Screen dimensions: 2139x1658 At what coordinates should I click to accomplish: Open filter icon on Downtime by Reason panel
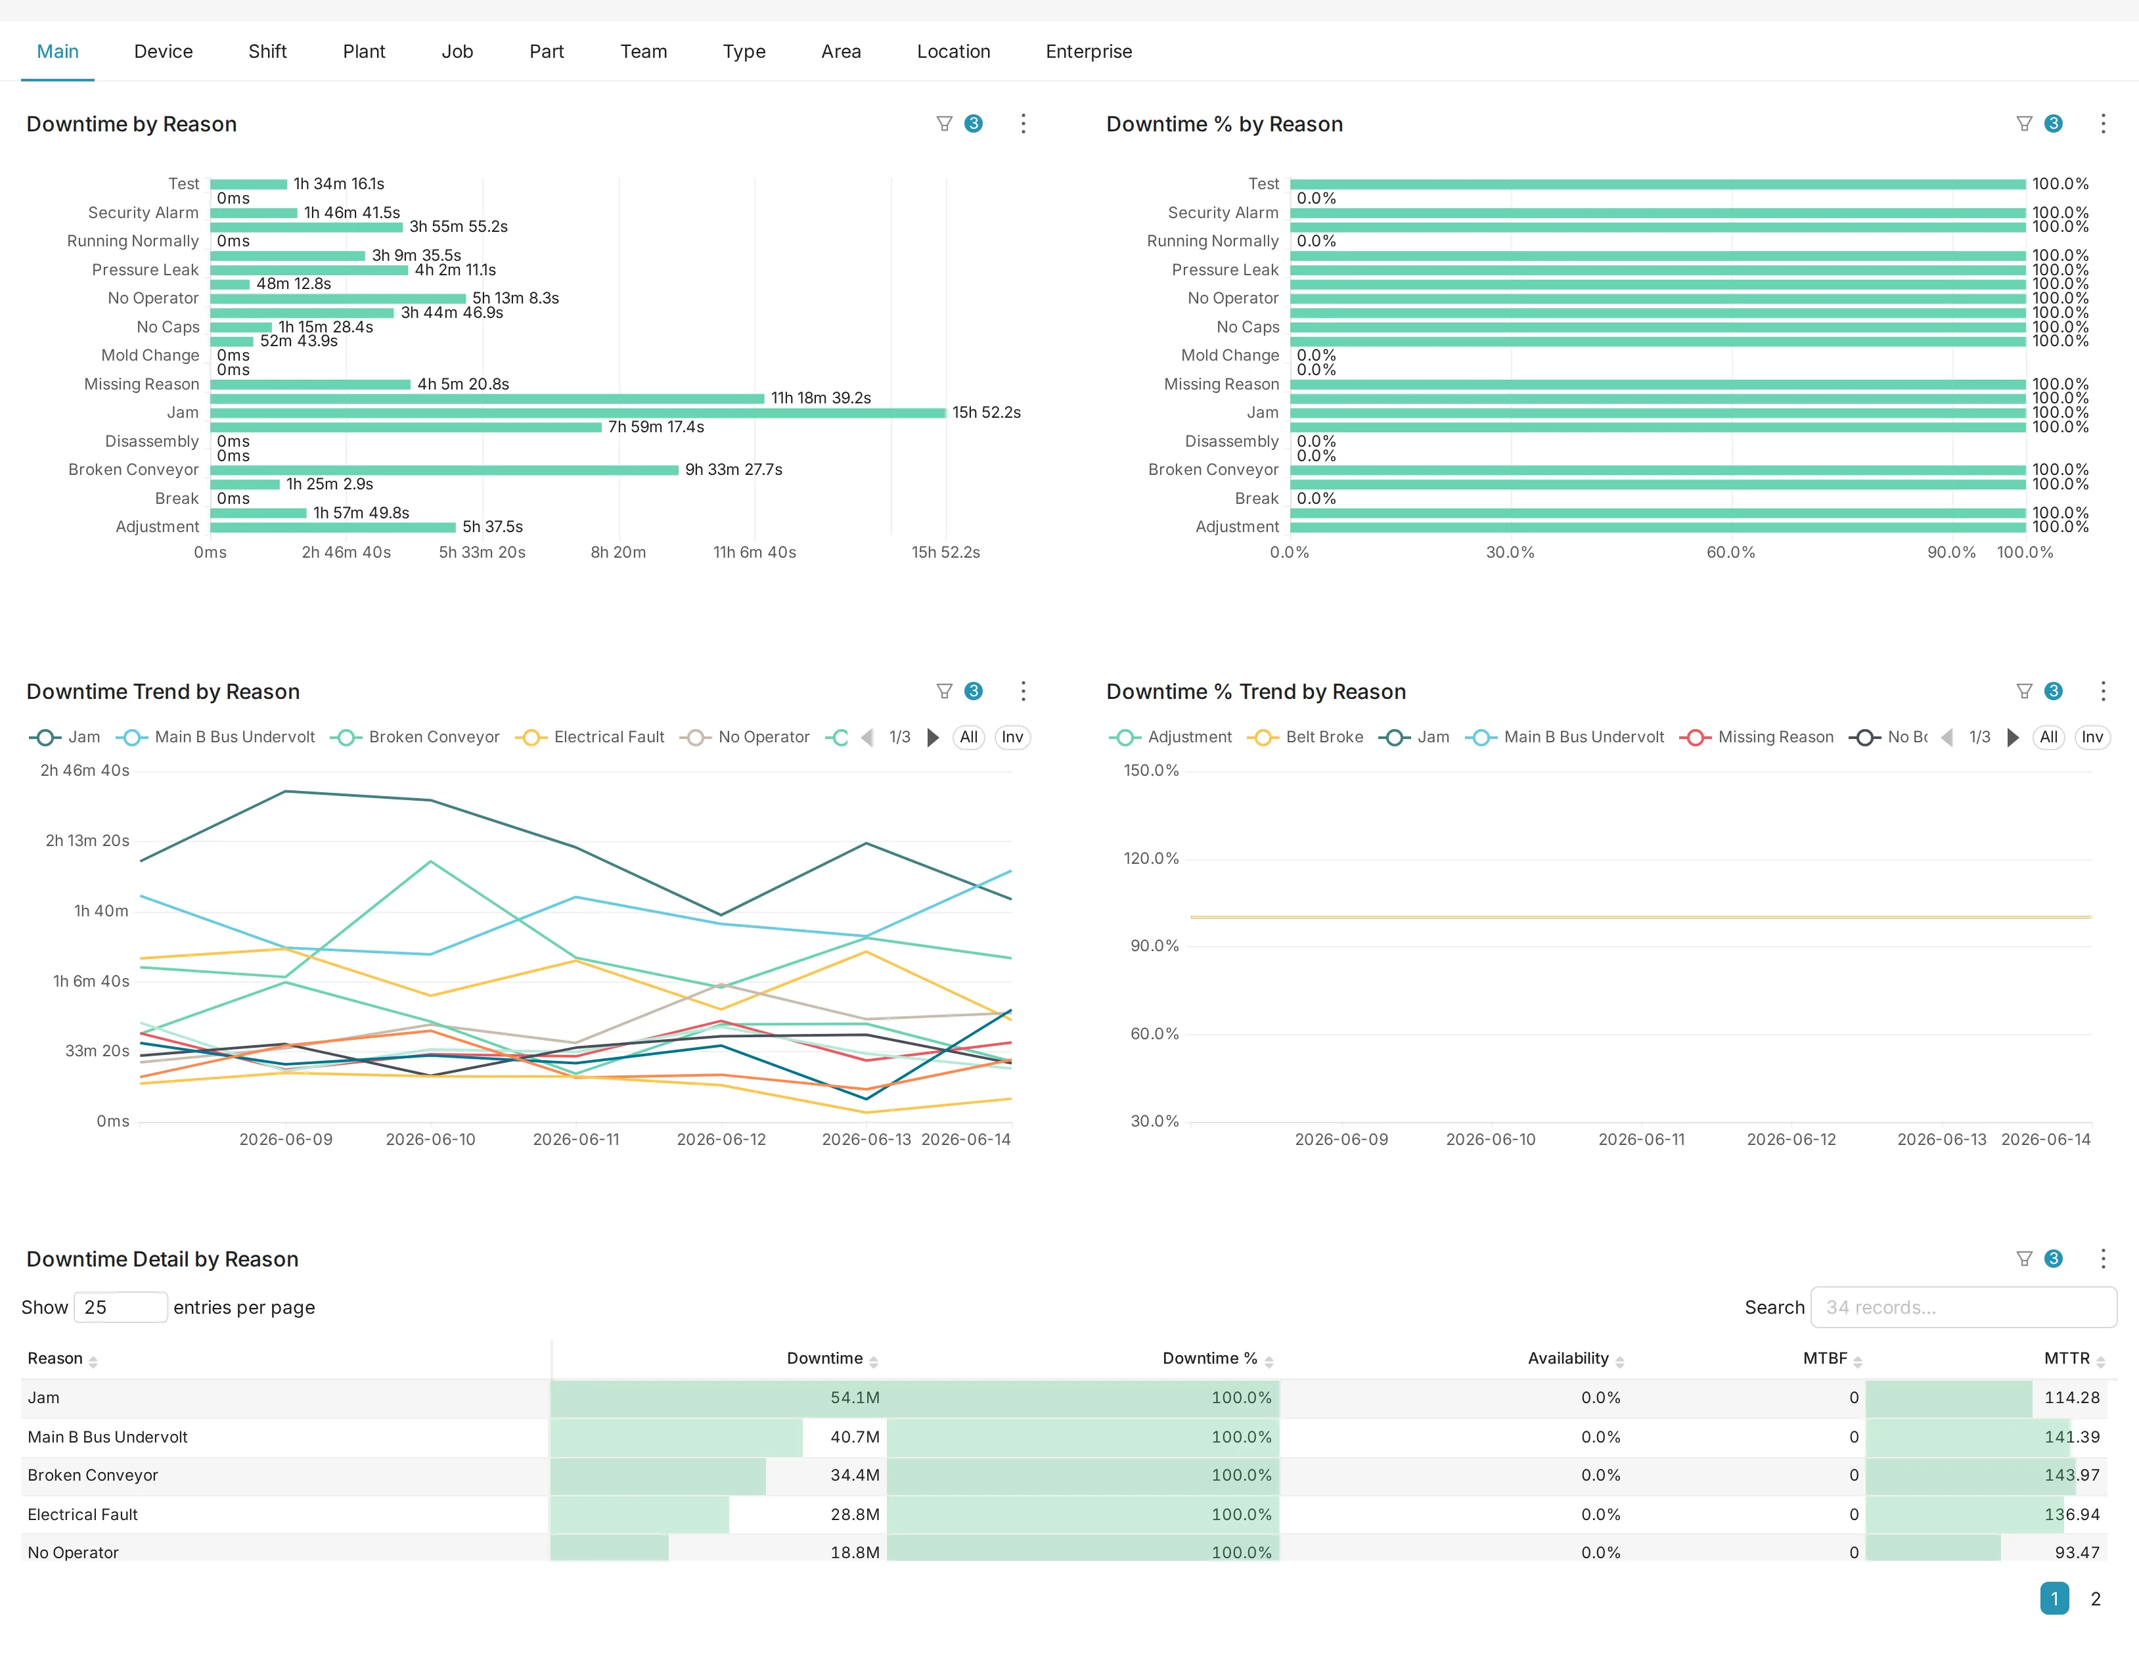(x=944, y=123)
